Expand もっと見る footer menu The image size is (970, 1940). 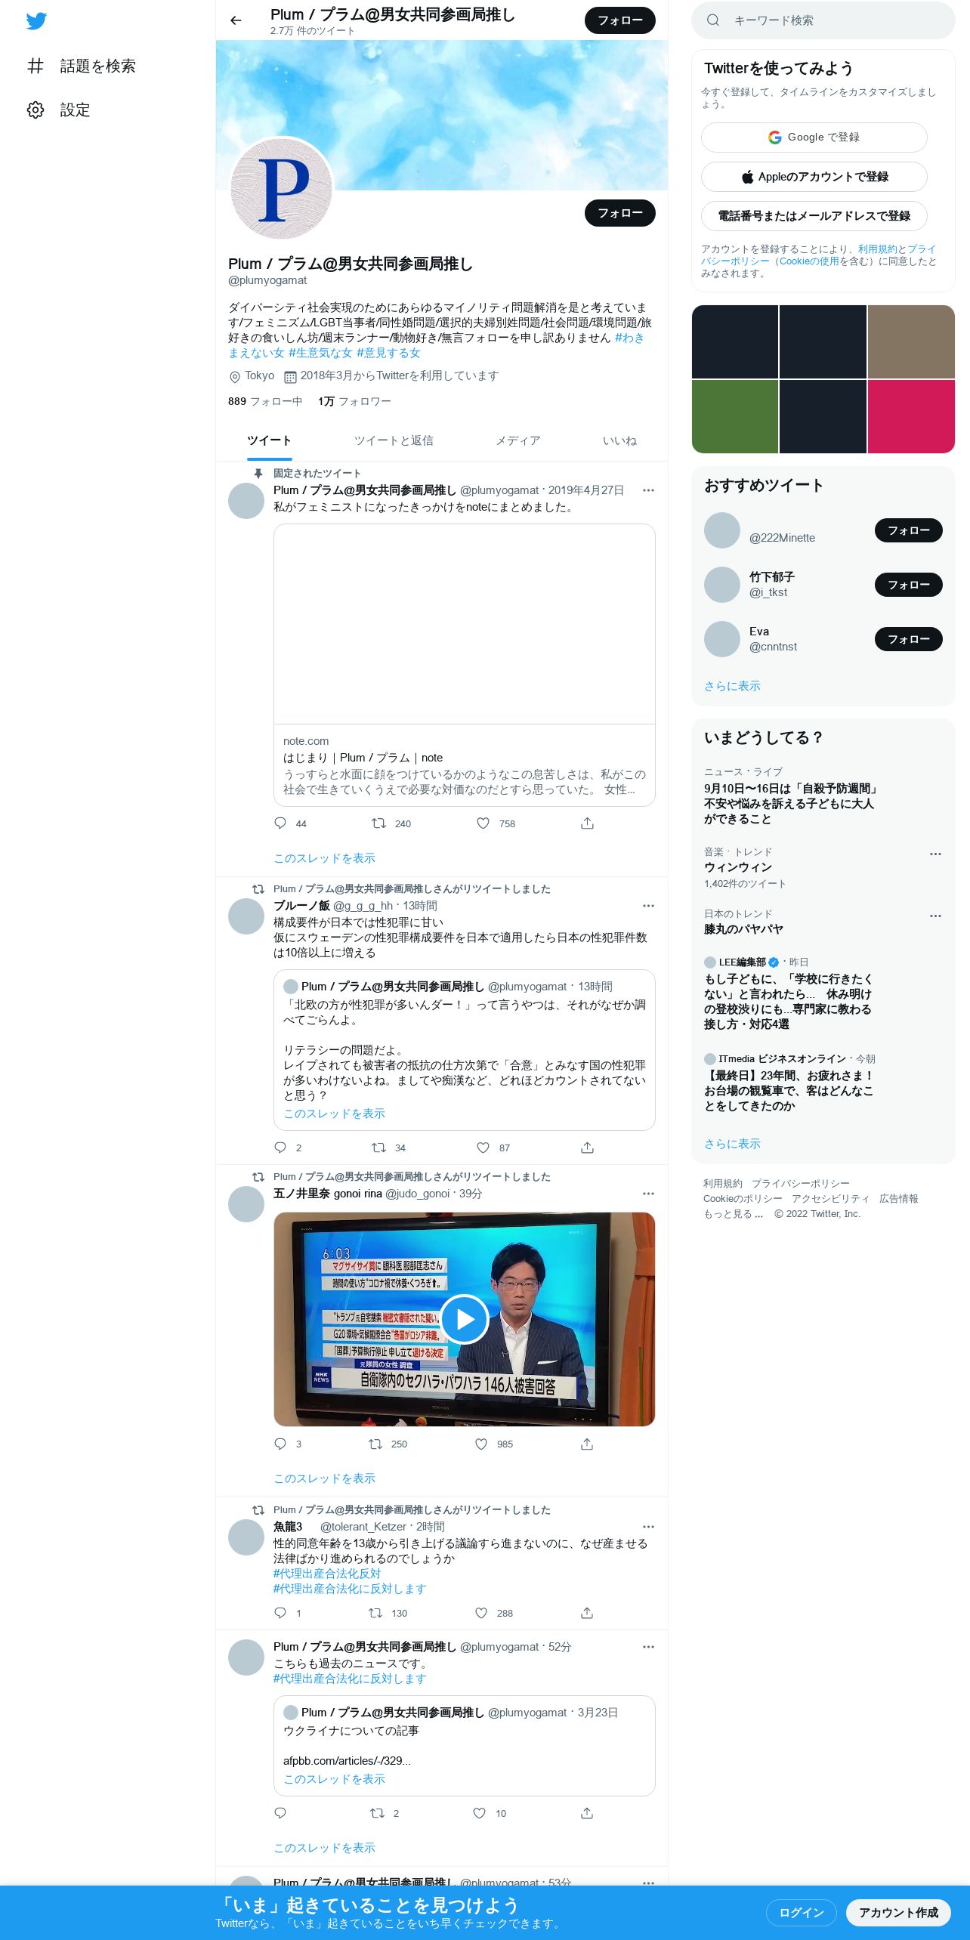click(x=733, y=1214)
